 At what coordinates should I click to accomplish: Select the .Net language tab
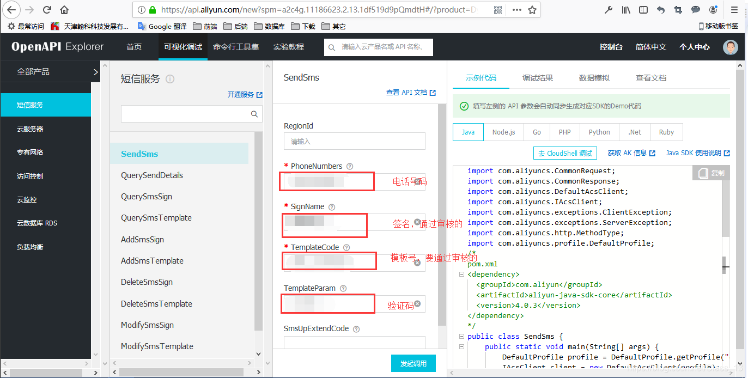click(635, 132)
